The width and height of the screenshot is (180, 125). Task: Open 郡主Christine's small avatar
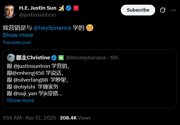11,57
